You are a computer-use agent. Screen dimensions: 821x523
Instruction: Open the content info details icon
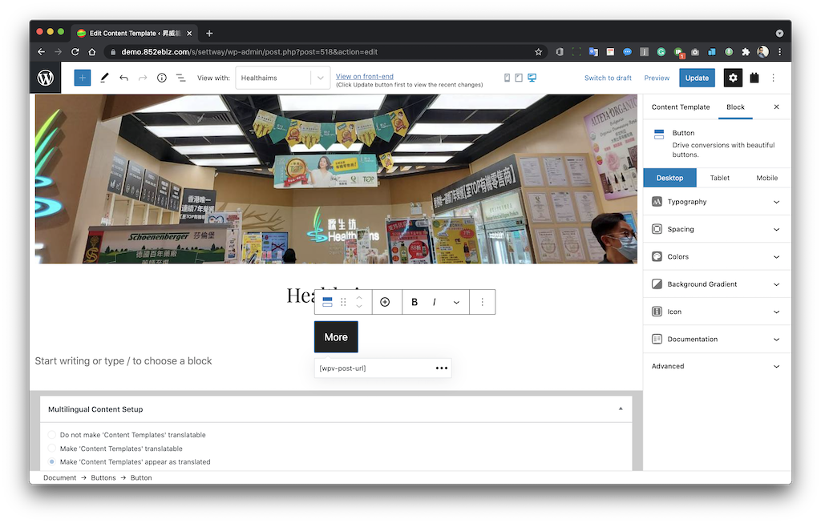pyautogui.click(x=162, y=78)
